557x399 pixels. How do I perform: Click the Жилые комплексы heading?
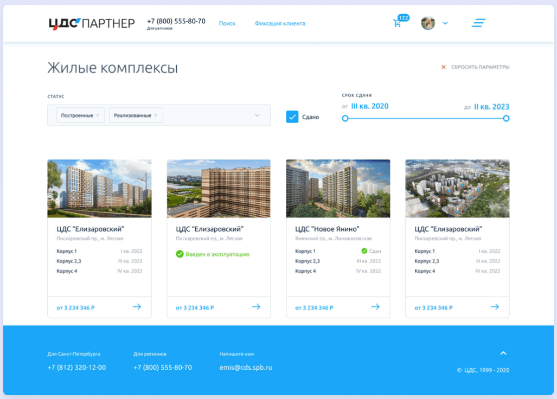(x=113, y=67)
